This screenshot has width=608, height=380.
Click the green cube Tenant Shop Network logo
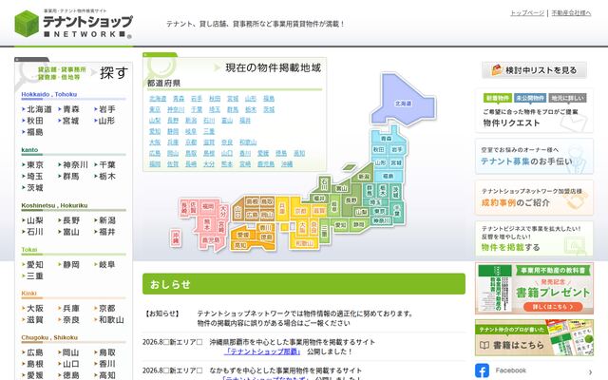click(x=27, y=24)
